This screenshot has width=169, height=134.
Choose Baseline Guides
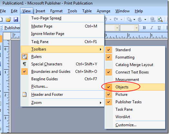tap(62, 79)
